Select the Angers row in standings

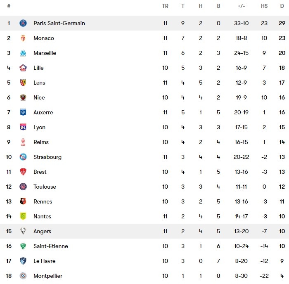pos(144,231)
